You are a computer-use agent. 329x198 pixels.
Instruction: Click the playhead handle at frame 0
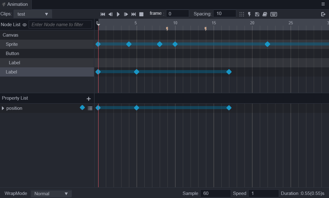(x=98, y=25)
